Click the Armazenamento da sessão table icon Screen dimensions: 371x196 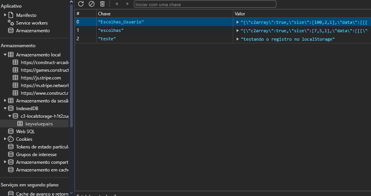11,100
